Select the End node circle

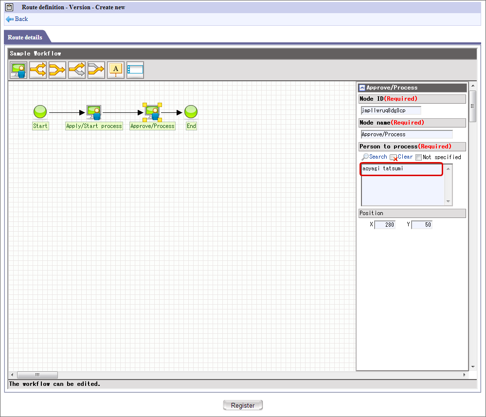191,111
